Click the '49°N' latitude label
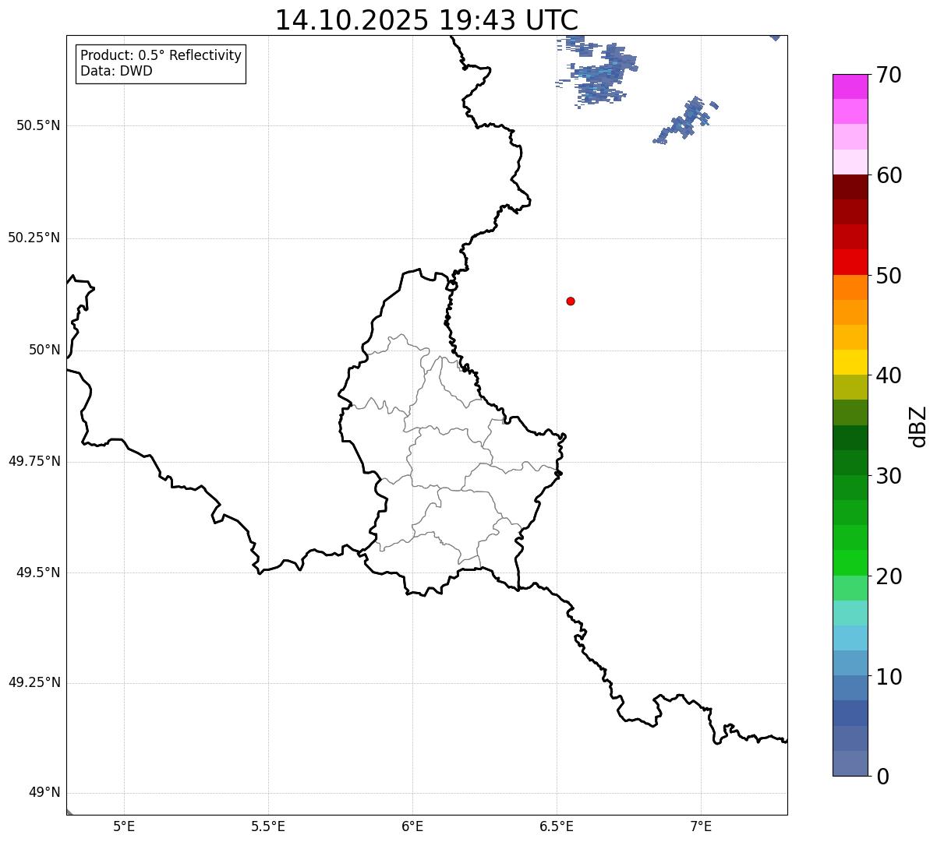937x842 pixels. pyautogui.click(x=44, y=792)
